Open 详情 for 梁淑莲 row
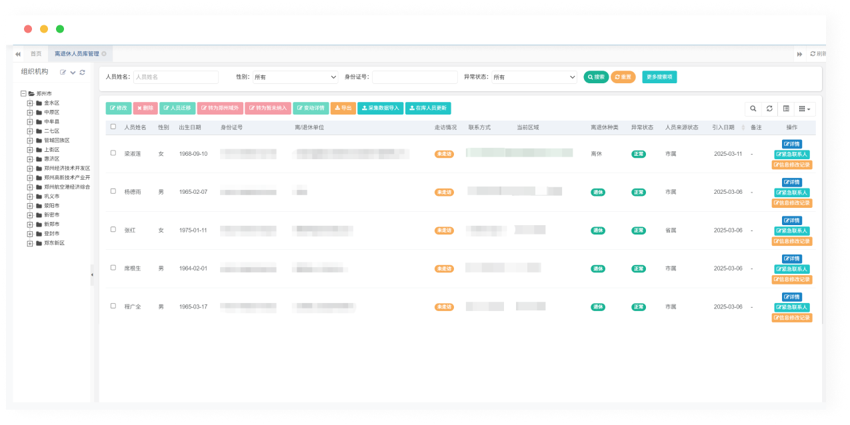 (x=792, y=144)
